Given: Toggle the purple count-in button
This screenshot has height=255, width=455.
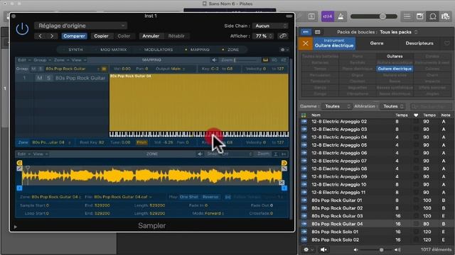Looking at the screenshot, I should tap(328, 16).
